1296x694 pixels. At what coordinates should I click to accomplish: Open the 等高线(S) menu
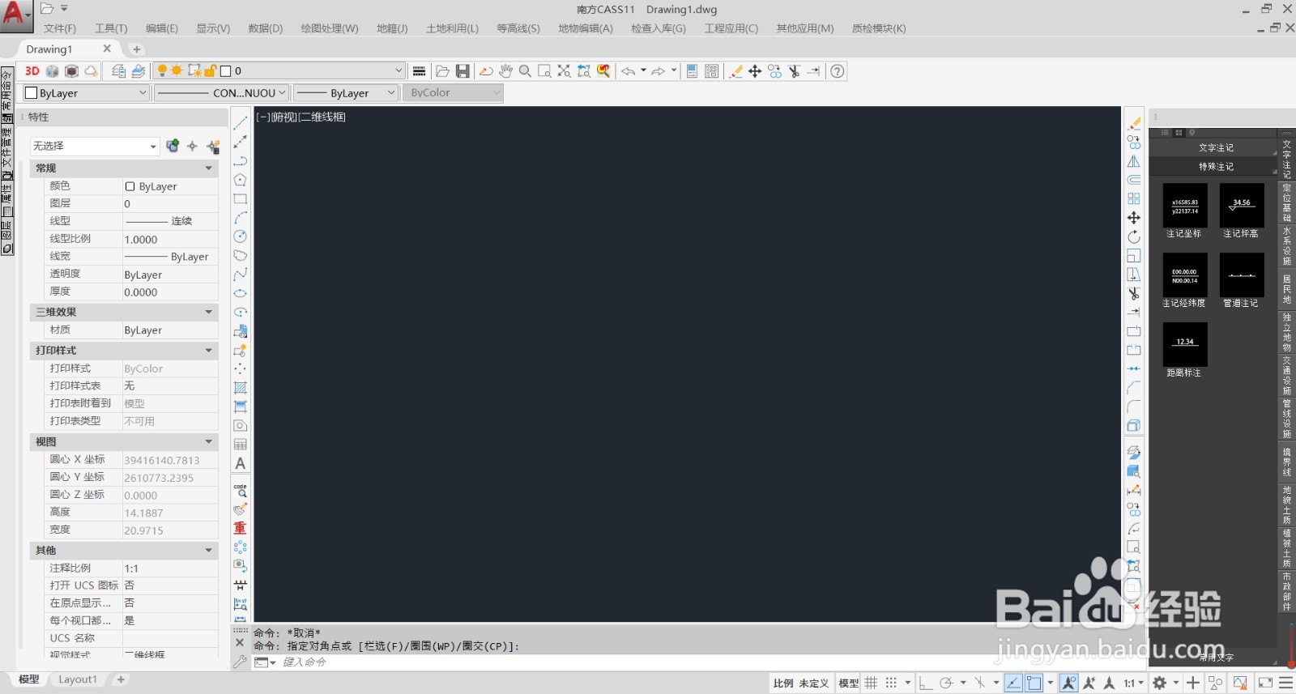click(518, 28)
